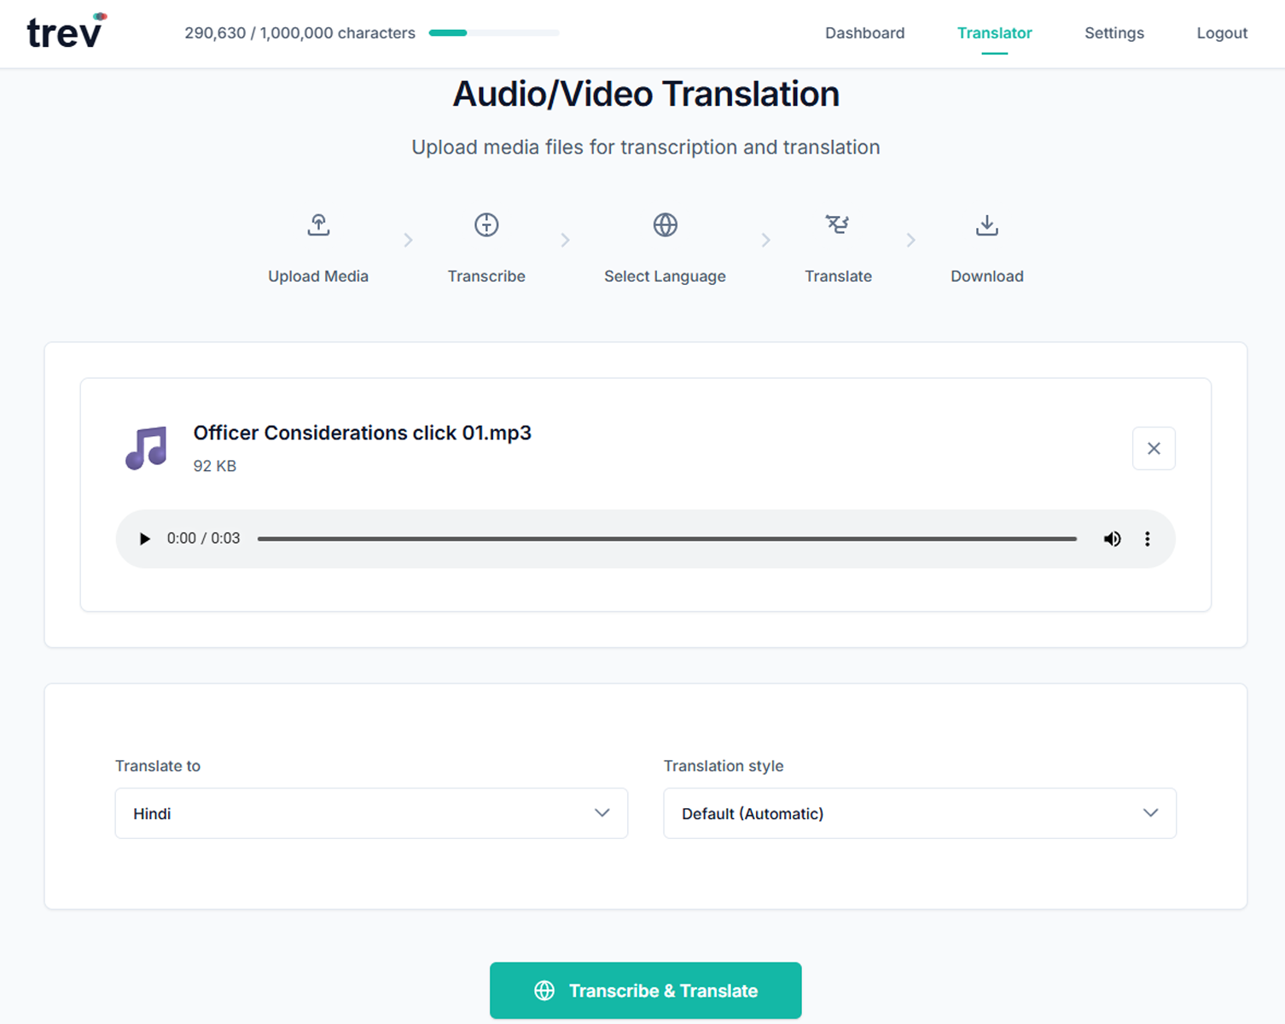This screenshot has height=1024, width=1285.
Task: Click the trev logo
Action: coord(64,32)
